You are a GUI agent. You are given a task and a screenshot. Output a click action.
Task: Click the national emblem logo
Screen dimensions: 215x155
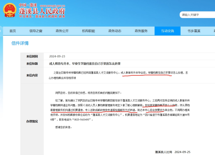click(x=10, y=10)
